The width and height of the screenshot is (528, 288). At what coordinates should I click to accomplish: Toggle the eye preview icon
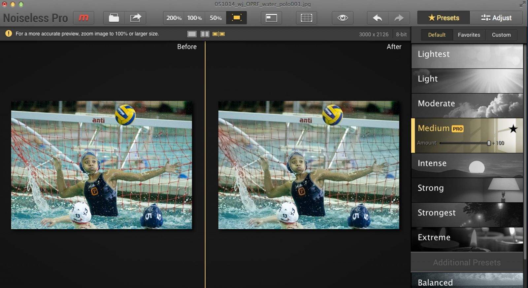343,18
